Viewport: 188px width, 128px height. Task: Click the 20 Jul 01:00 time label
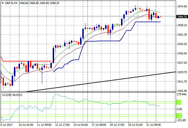(x=135, y=125)
